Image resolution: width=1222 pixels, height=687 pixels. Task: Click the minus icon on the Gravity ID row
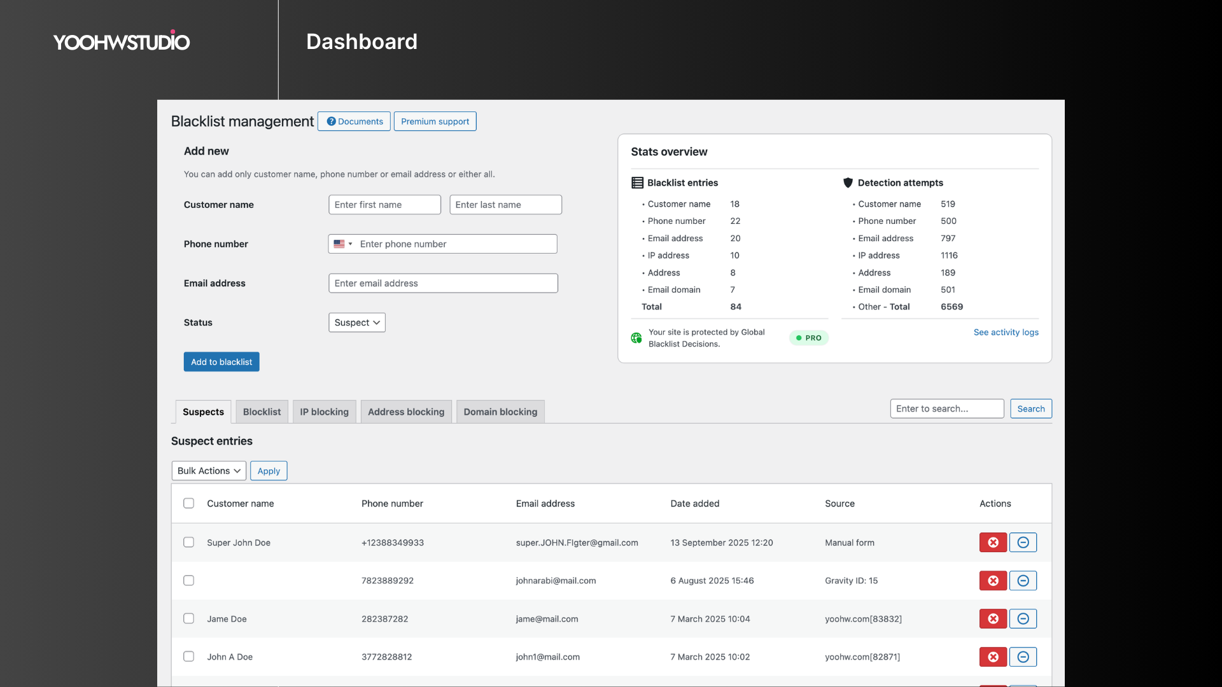pos(1023,580)
